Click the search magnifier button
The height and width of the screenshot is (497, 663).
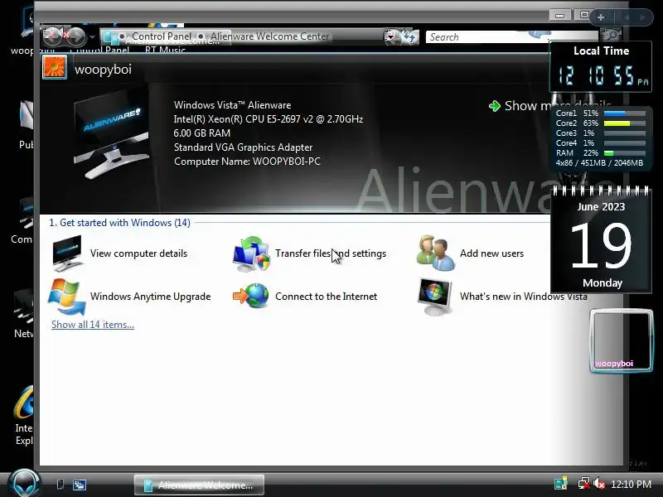click(610, 35)
